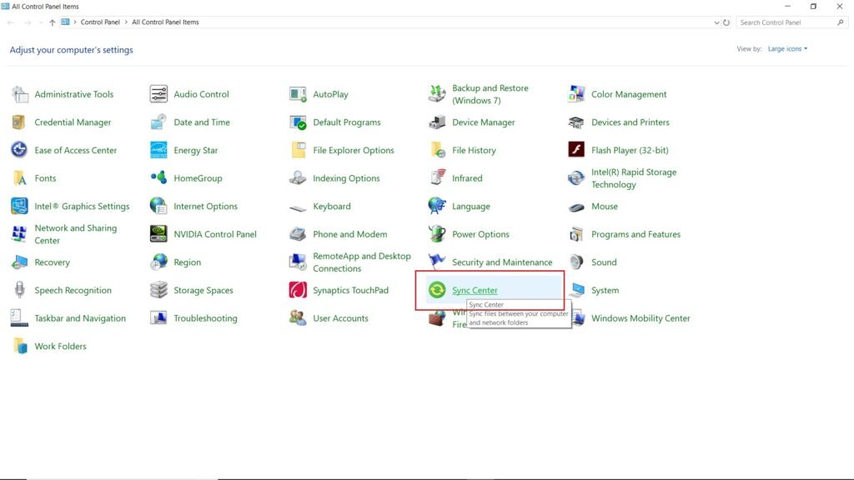Open the Fonts icon

(20, 178)
